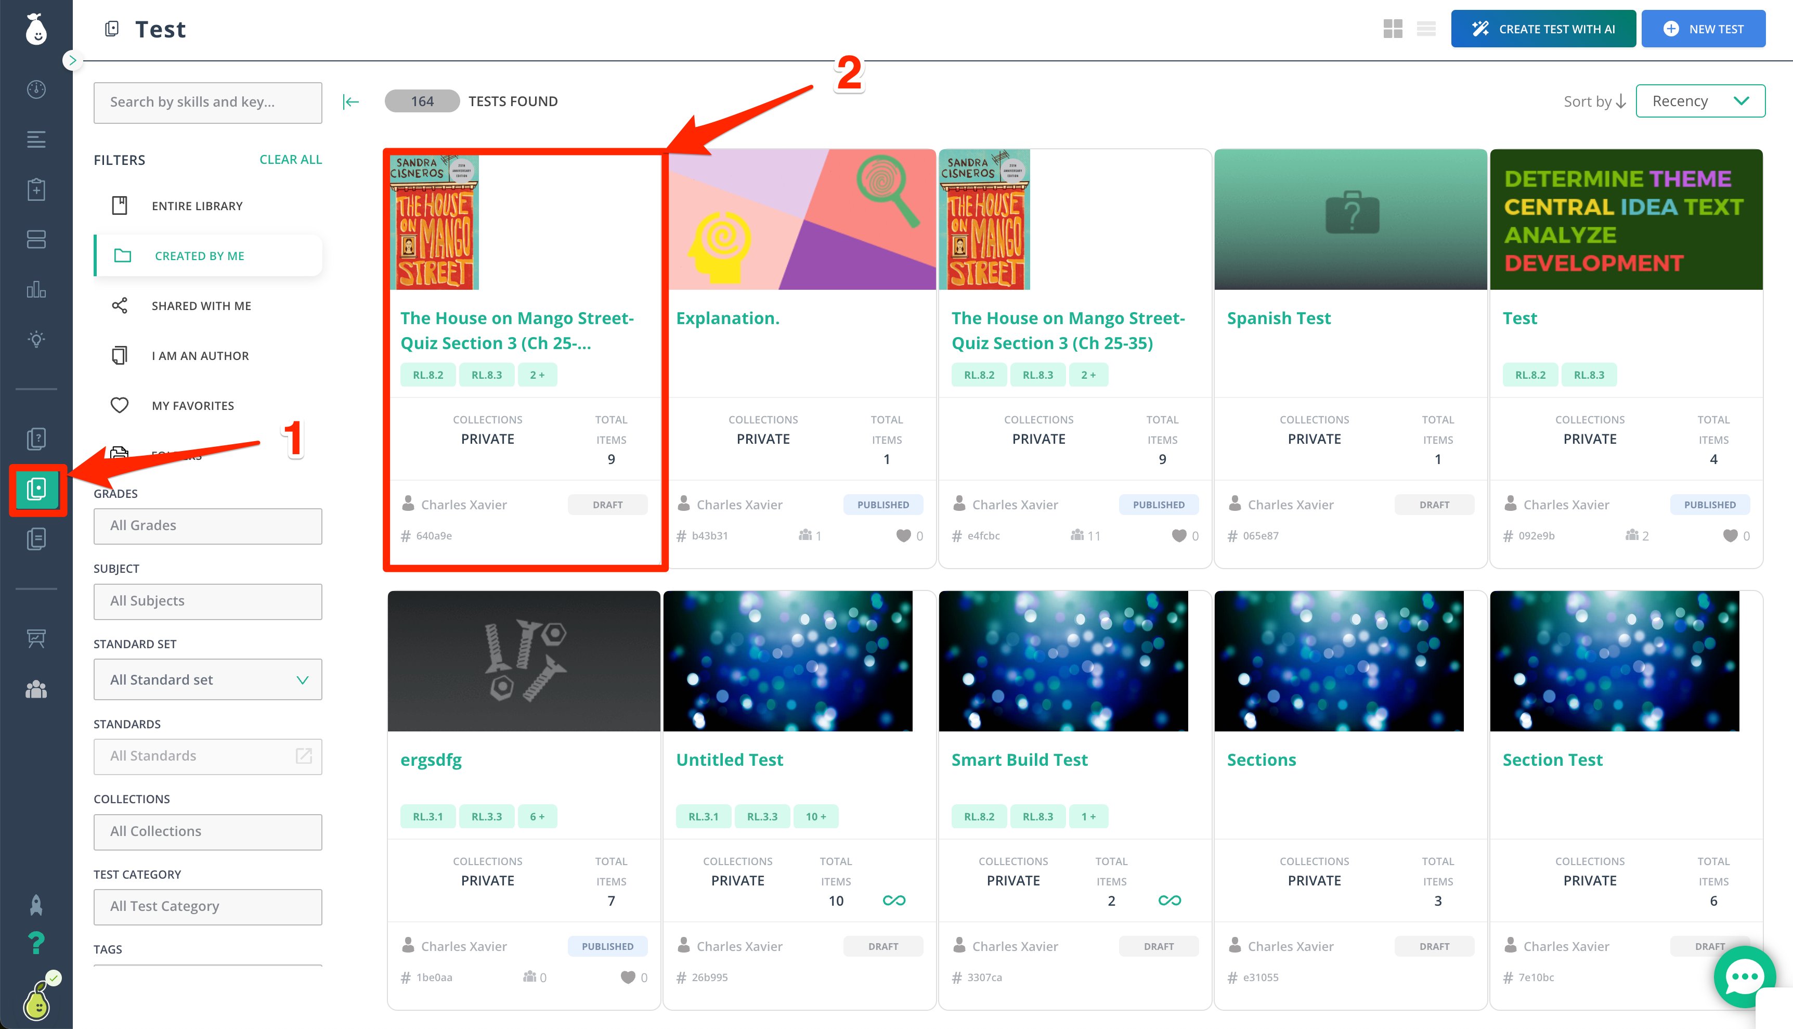Viewport: 1793px width, 1029px height.
Task: Open the Explanation. test title
Action: pos(727,318)
